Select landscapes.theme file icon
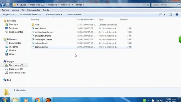181x102 pixels. [33, 39]
